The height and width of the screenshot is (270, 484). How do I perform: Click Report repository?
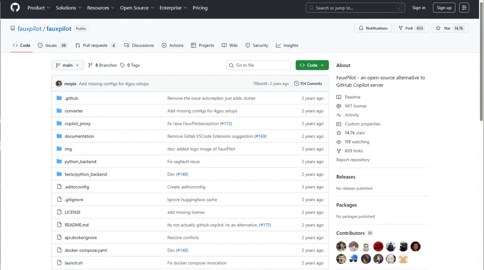click(353, 160)
